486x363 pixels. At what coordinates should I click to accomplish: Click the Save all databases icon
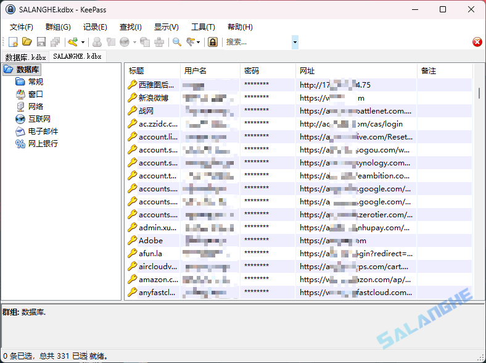point(56,42)
